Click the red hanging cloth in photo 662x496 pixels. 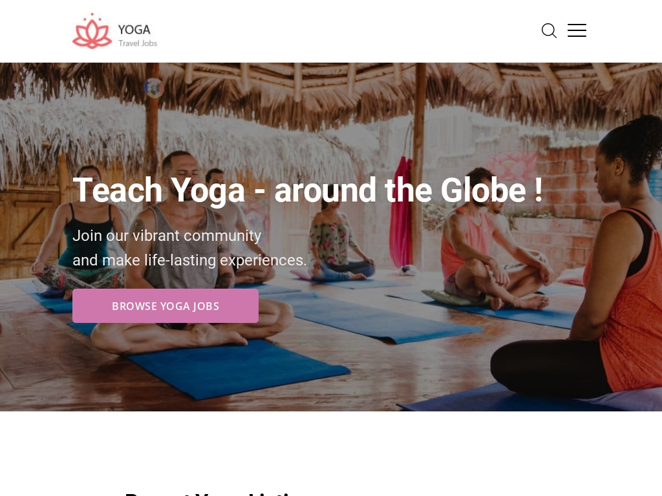pyautogui.click(x=401, y=211)
